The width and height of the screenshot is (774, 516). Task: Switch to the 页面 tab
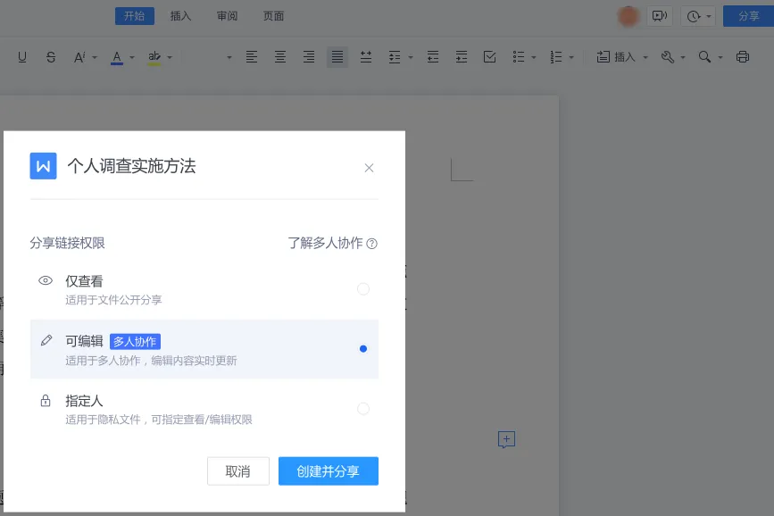273,16
